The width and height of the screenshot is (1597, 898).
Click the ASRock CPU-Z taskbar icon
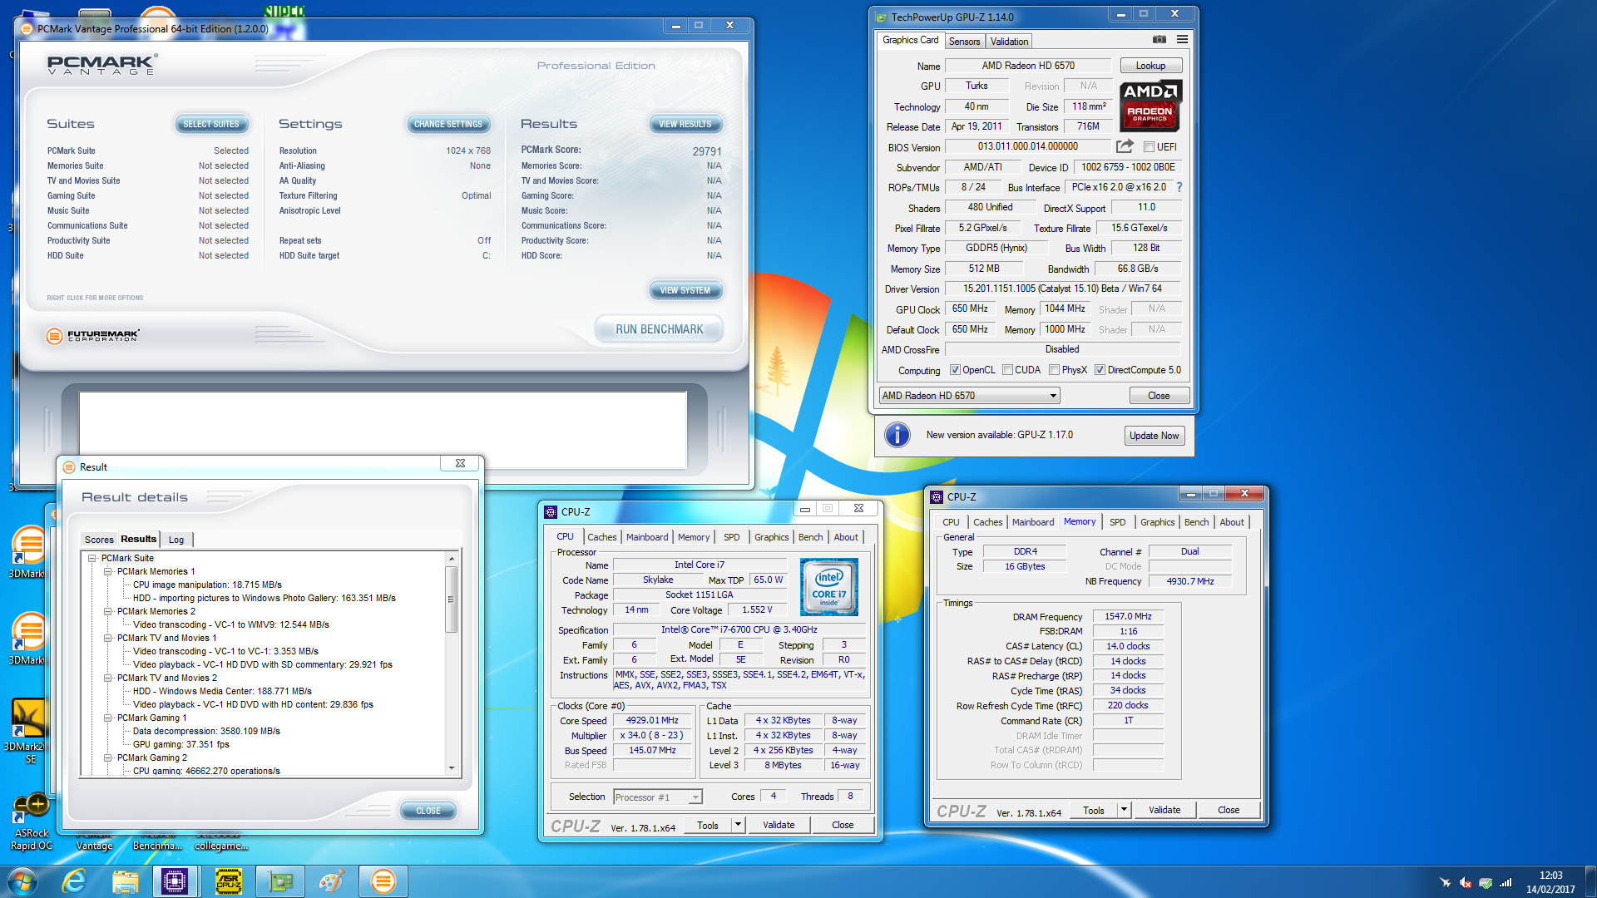click(x=228, y=881)
